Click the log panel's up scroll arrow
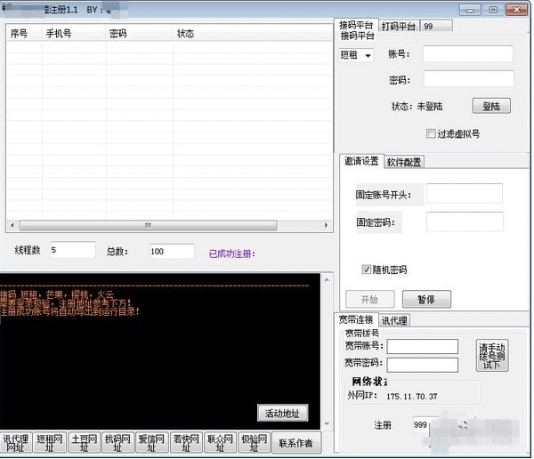Image resolution: width=534 pixels, height=459 pixels. (x=327, y=280)
